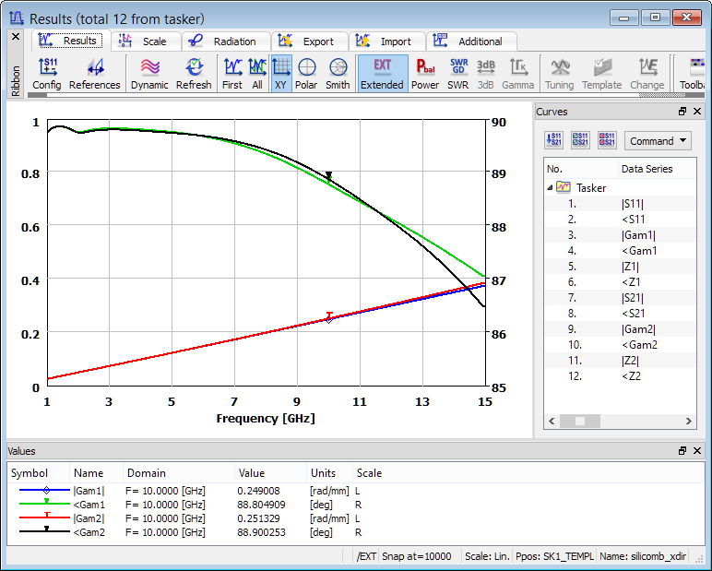Image resolution: width=712 pixels, height=571 pixels.
Task: Toggle the Polar plot display mode
Action: (306, 73)
